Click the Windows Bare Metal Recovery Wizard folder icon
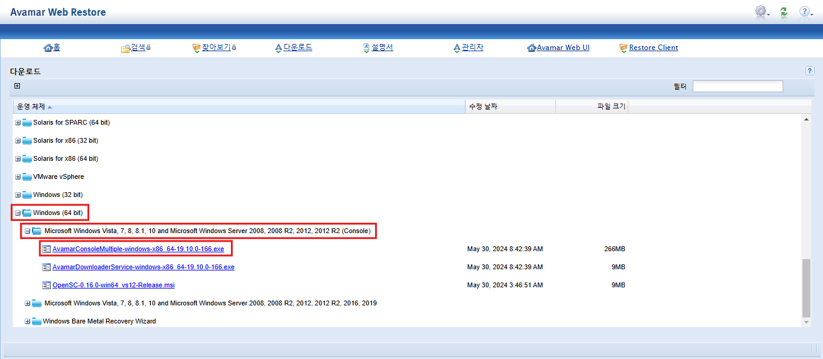This screenshot has width=823, height=359. pyautogui.click(x=37, y=321)
